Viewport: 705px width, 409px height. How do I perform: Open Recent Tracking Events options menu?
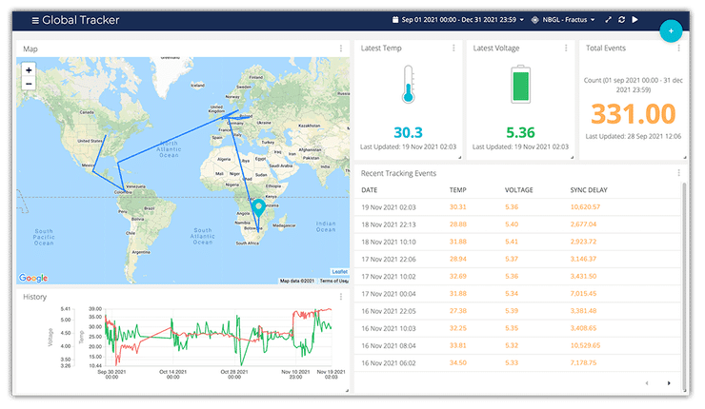pyautogui.click(x=678, y=173)
